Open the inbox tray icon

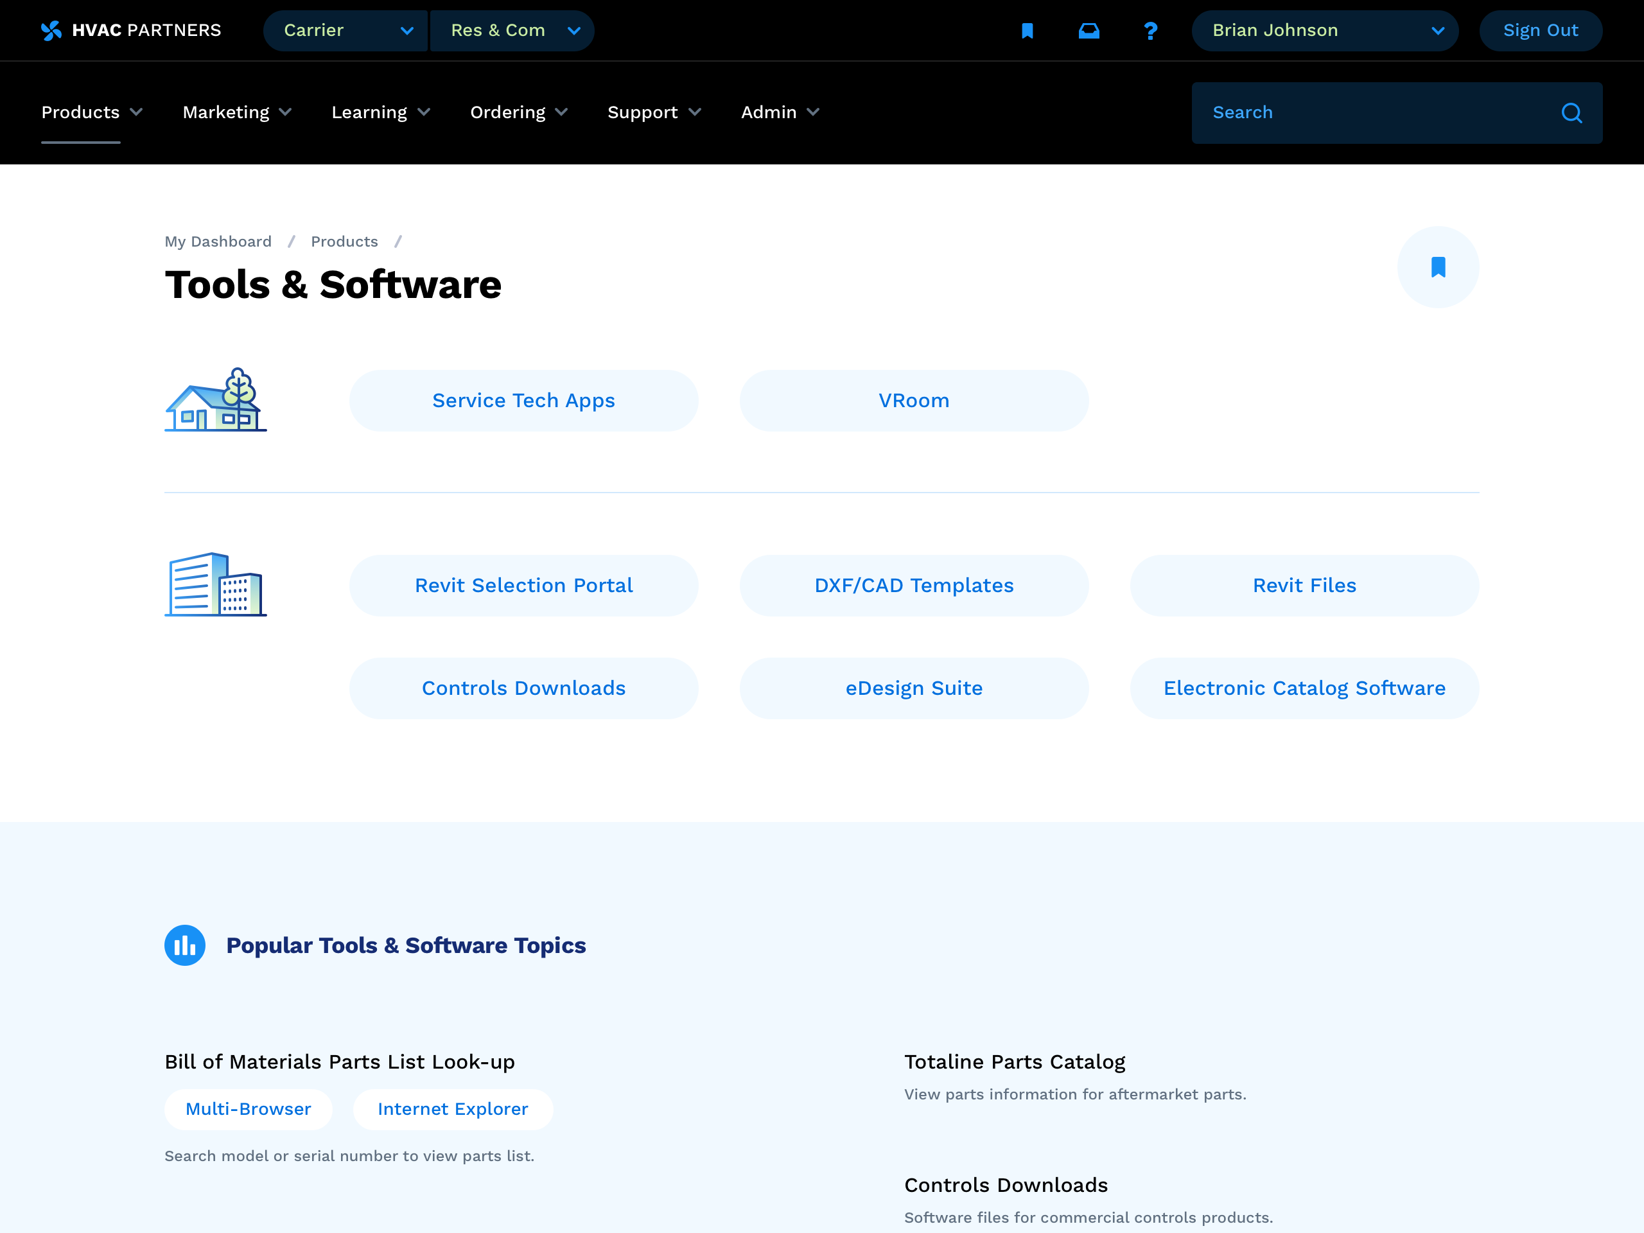(1089, 30)
